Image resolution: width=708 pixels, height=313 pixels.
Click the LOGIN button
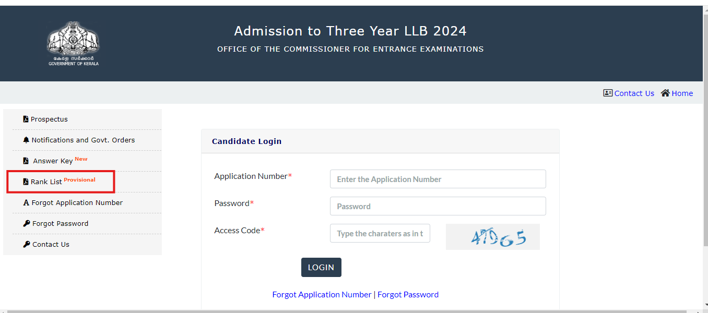pyautogui.click(x=321, y=267)
